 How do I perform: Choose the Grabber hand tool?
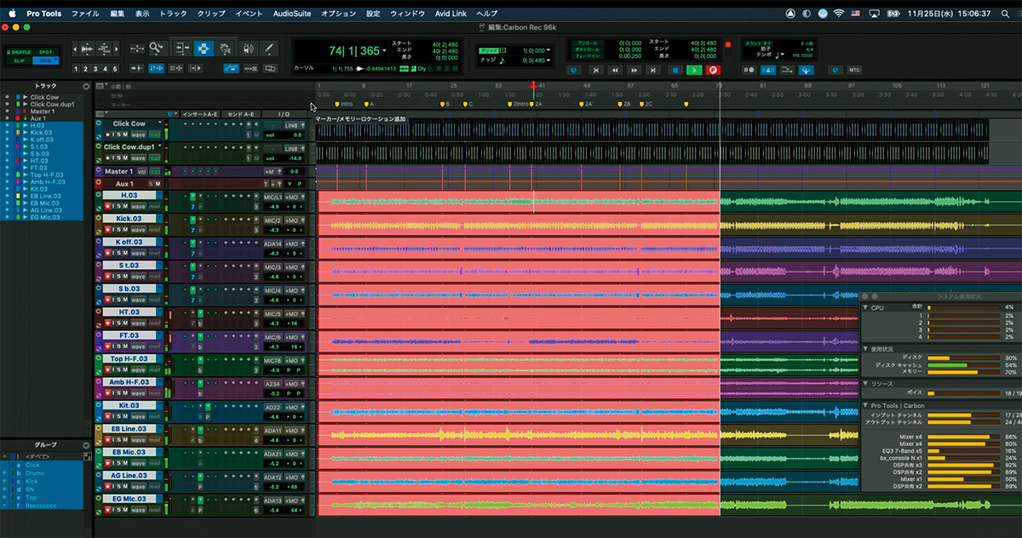226,49
